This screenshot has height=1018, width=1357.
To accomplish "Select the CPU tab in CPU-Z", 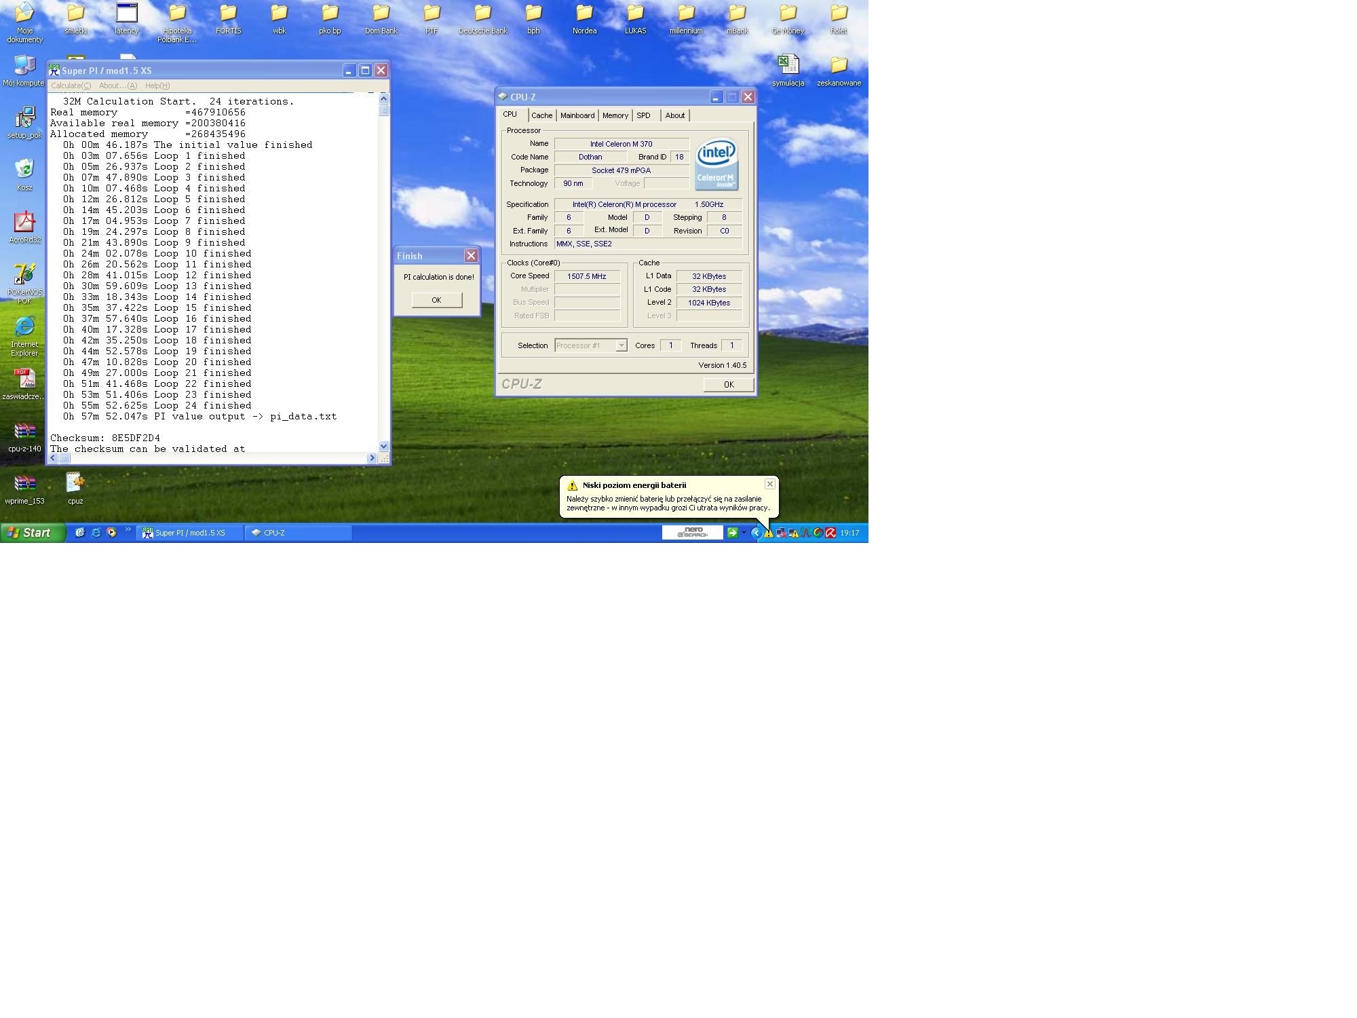I will [x=510, y=114].
